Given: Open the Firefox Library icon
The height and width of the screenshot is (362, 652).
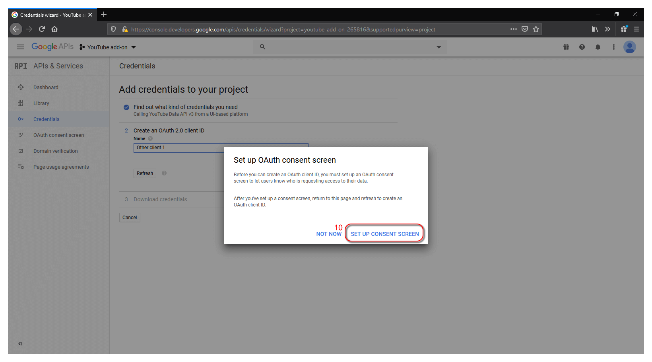Looking at the screenshot, I should tap(595, 29).
